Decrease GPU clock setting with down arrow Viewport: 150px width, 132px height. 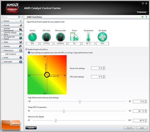coord(104,77)
